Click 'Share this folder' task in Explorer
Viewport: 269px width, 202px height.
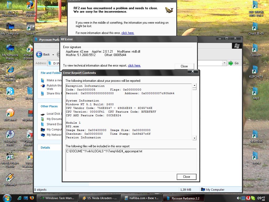tap(51, 93)
